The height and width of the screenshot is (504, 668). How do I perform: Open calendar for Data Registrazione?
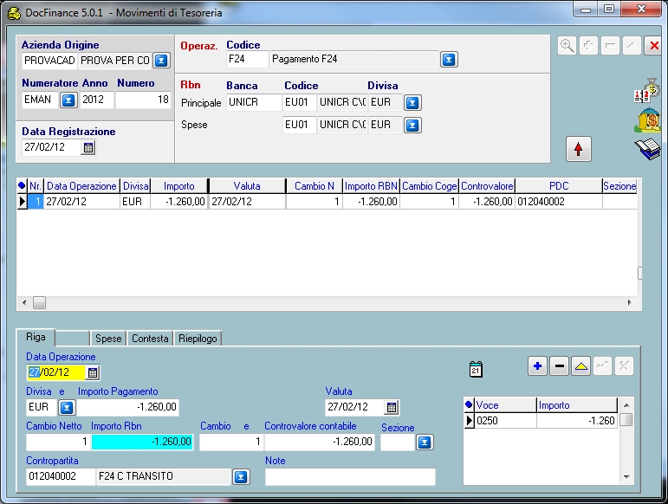[x=88, y=148]
